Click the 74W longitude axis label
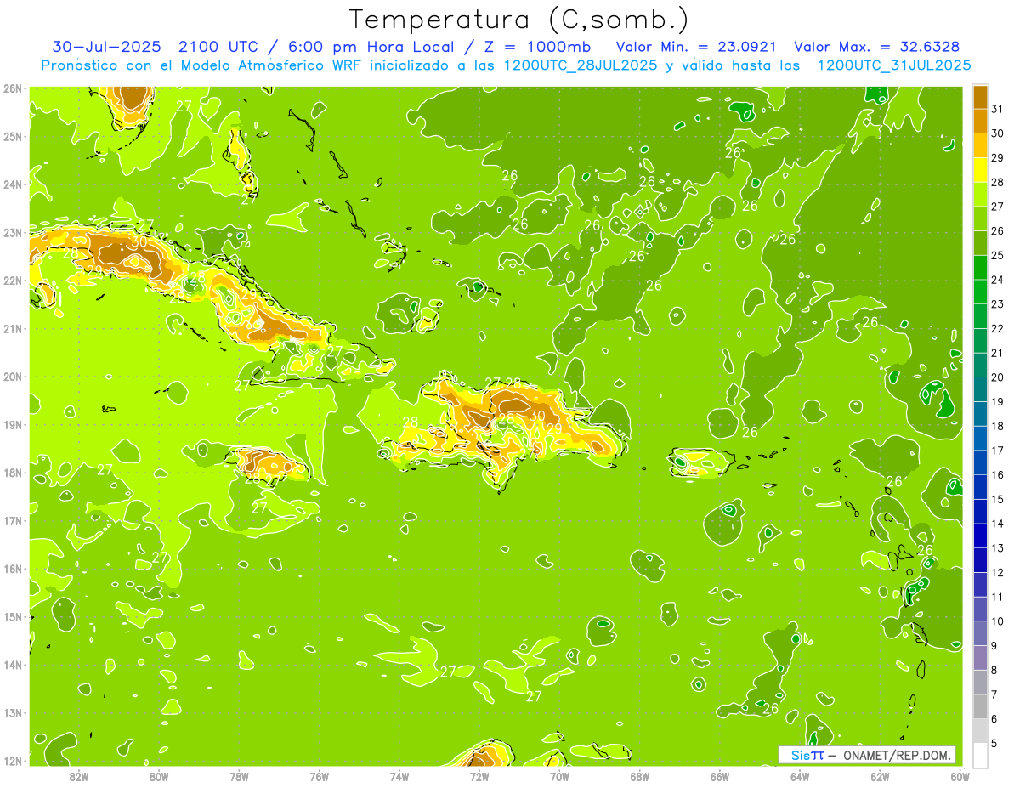The height and width of the screenshot is (788, 1020). pyautogui.click(x=399, y=776)
